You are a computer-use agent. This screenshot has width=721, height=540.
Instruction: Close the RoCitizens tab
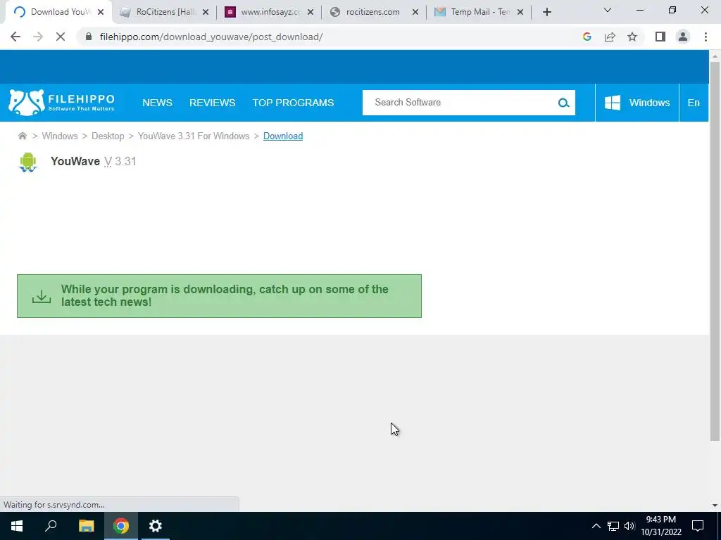[206, 13]
